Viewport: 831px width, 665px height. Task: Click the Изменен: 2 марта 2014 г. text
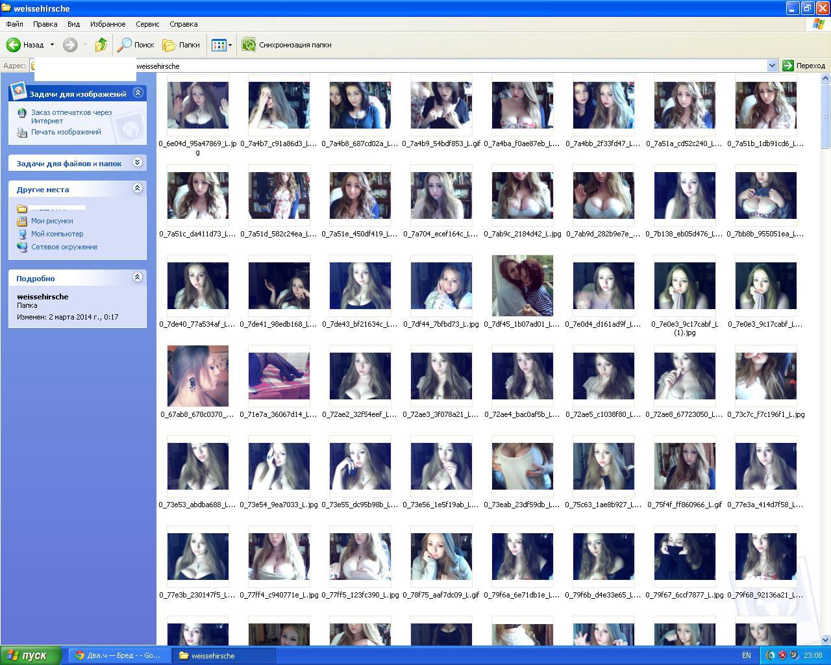click(x=68, y=317)
